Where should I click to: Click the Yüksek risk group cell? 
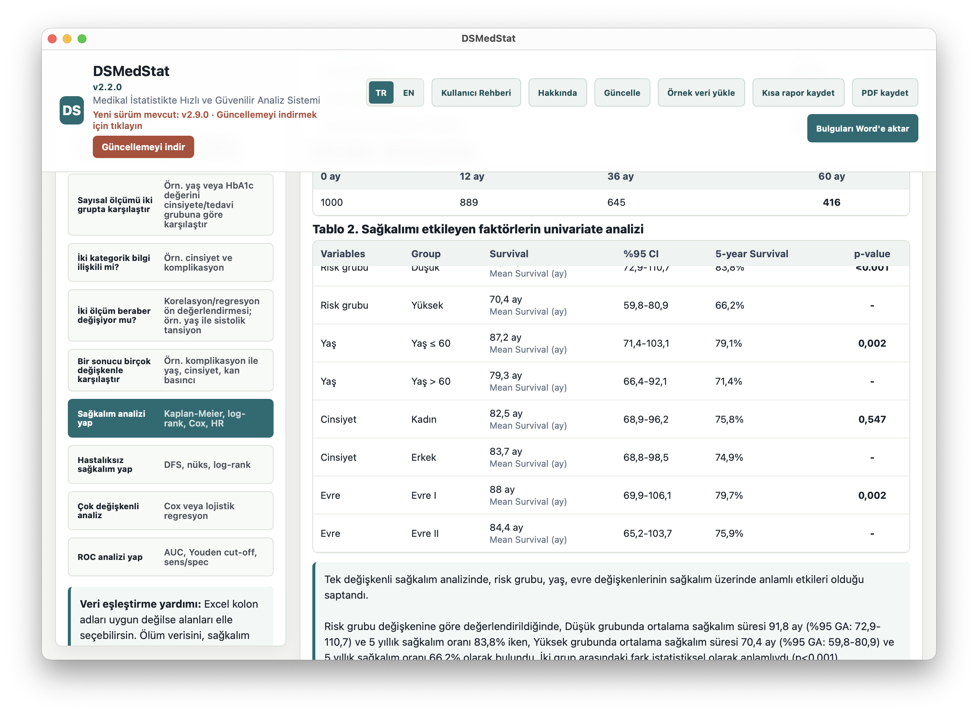click(427, 306)
